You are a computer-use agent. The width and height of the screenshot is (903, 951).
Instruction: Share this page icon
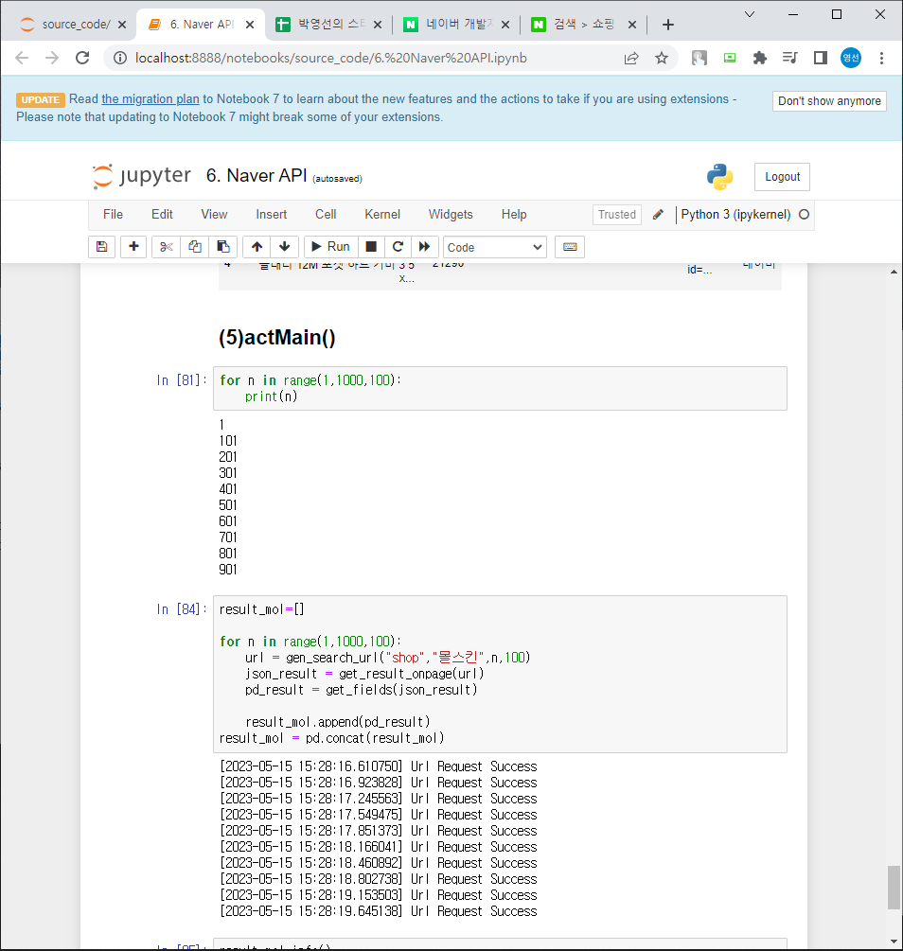point(631,58)
